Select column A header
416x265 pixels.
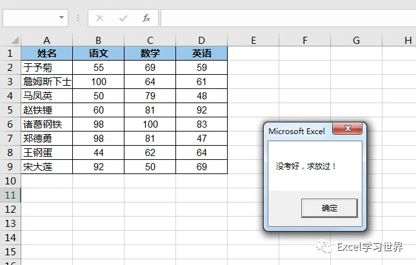[46, 40]
